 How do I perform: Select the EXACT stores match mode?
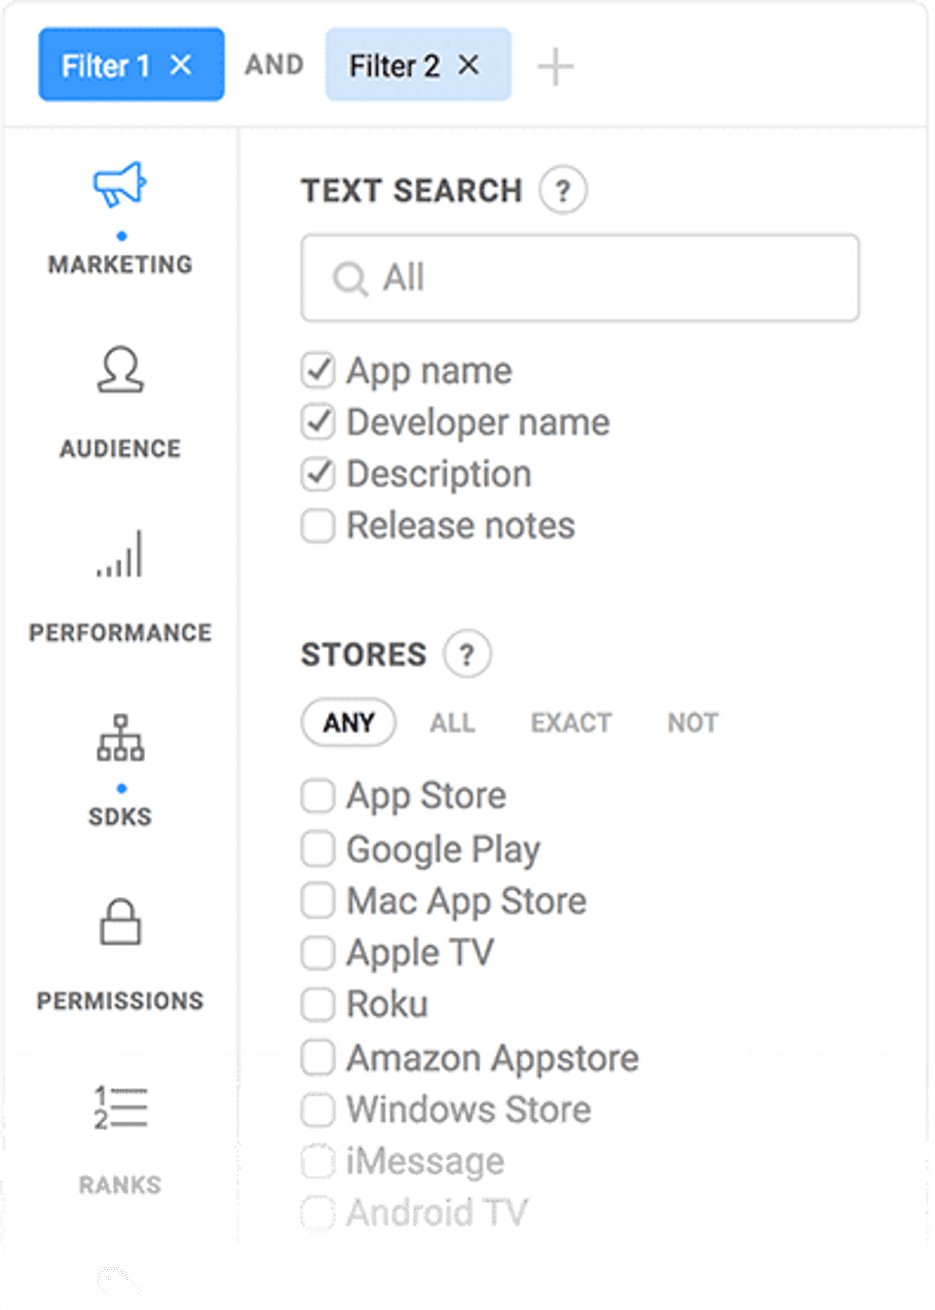click(x=571, y=723)
